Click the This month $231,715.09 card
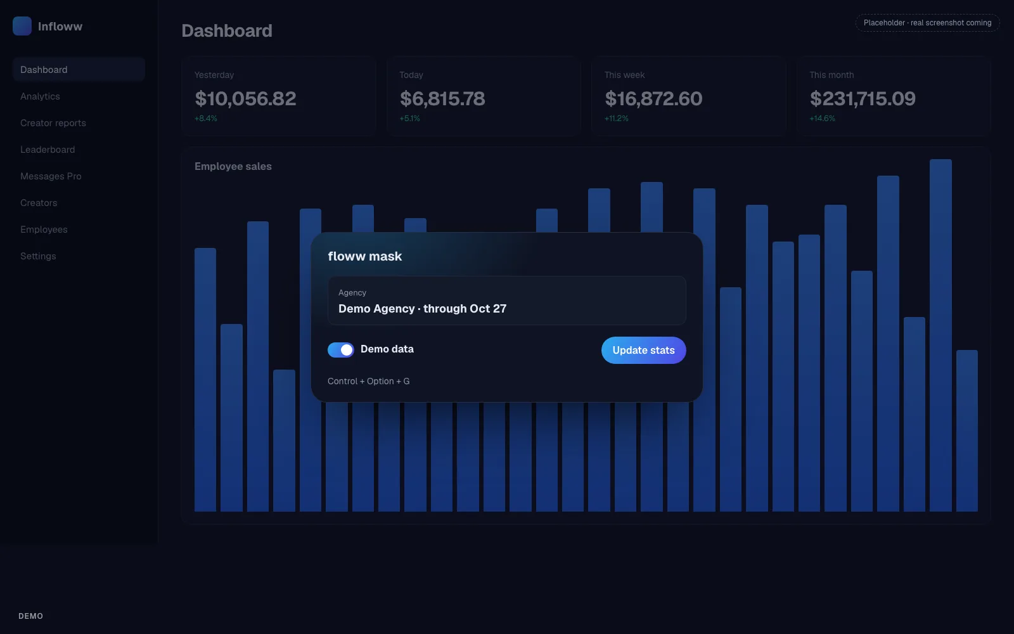 [894, 96]
